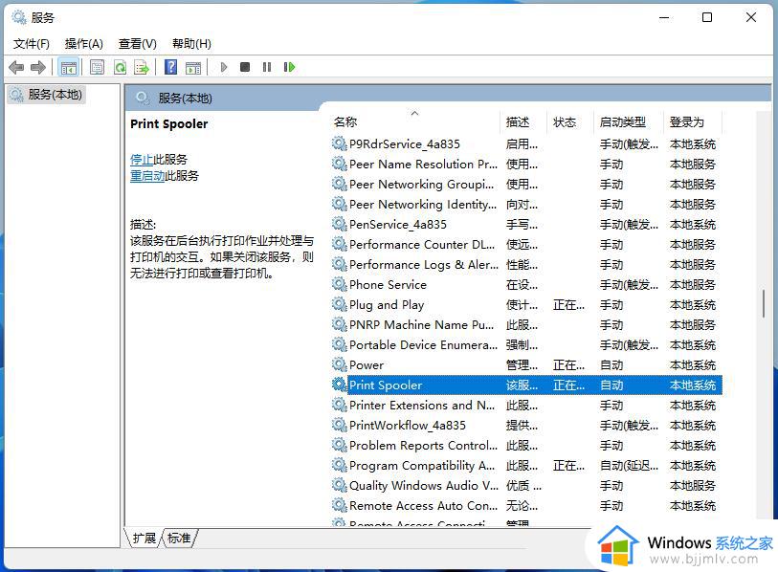Select 服务(本地) node in left tree
This screenshot has height=572, width=778.
pos(47,95)
